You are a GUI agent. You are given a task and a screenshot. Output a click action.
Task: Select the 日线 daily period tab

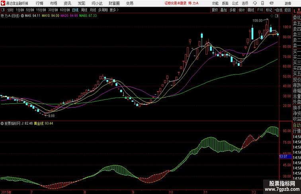click(x=75, y=10)
